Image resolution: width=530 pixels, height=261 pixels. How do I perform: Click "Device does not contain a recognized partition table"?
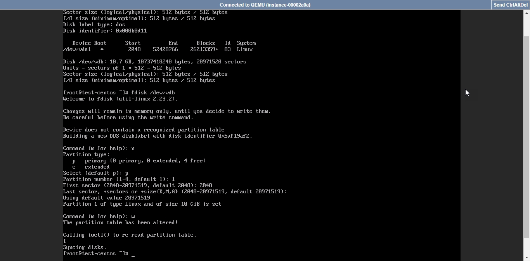click(144, 130)
